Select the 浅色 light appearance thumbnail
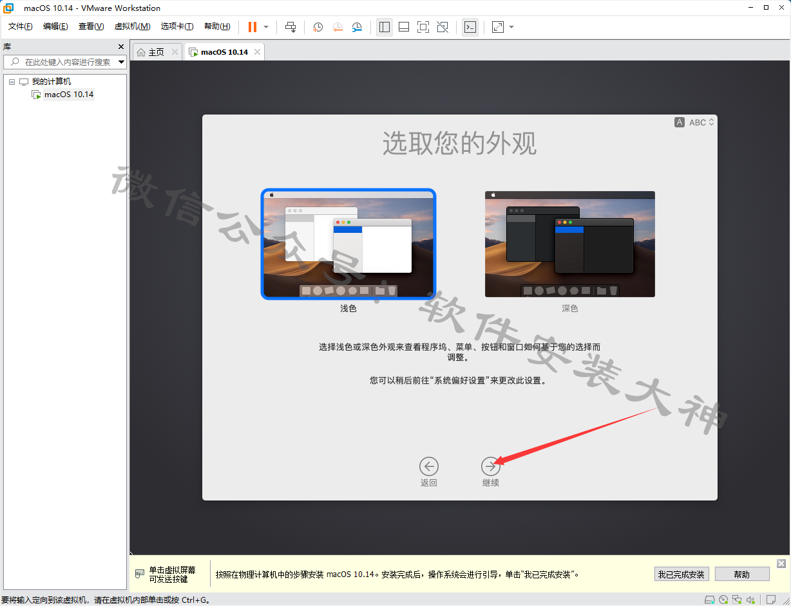The height and width of the screenshot is (606, 791). [x=348, y=244]
